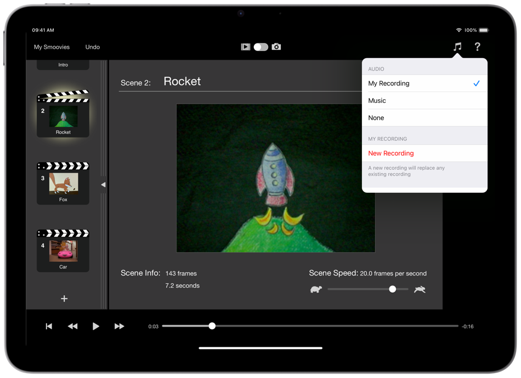Image resolution: width=521 pixels, height=378 pixels.
Task: Tap the 143 frames text
Action: tap(181, 273)
